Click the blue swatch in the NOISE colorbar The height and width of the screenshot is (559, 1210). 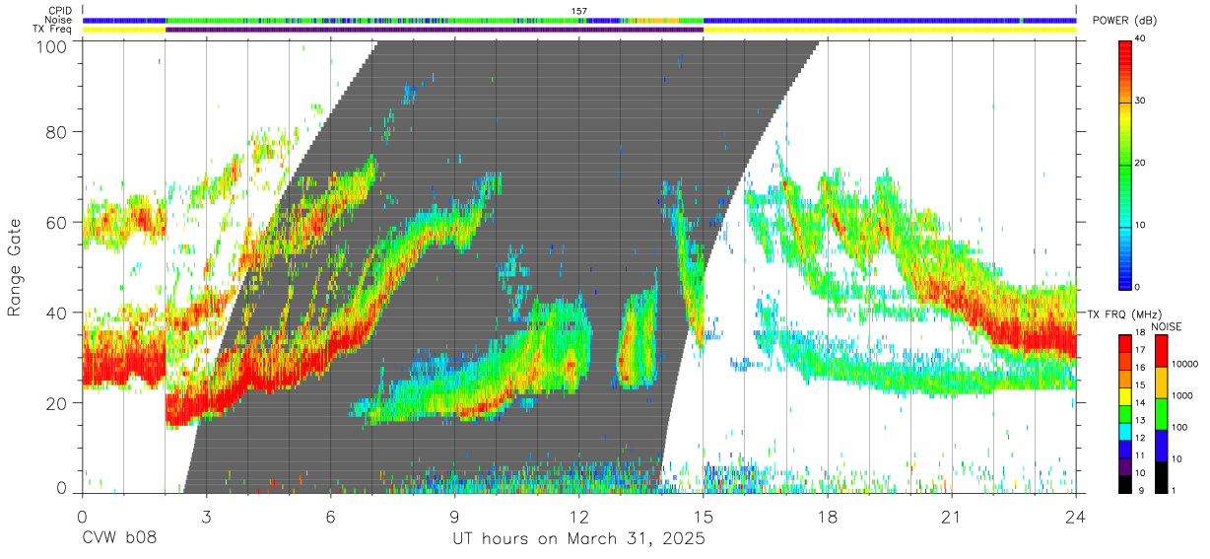(x=1162, y=445)
